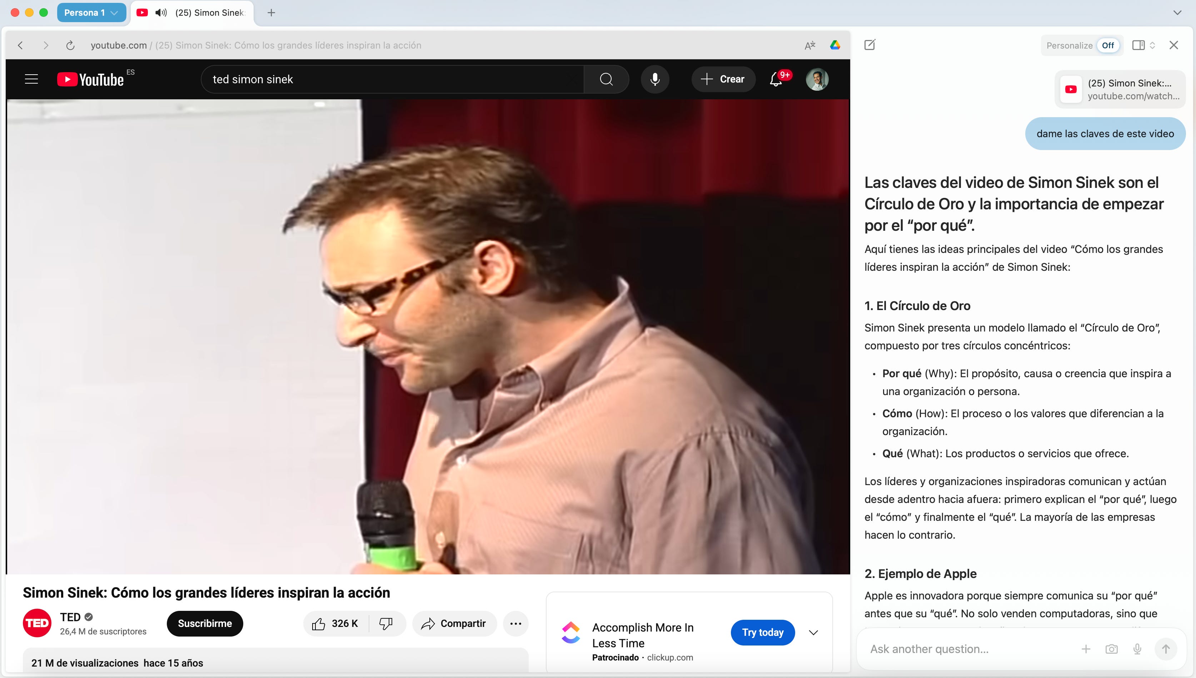Mute the tab via speaker icon

161,13
